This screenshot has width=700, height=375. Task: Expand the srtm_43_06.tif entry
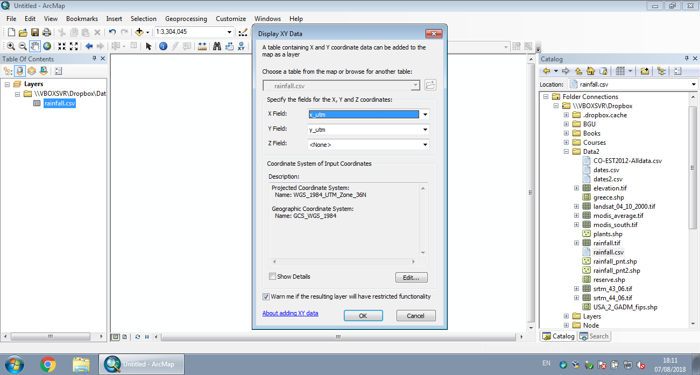(x=576, y=288)
